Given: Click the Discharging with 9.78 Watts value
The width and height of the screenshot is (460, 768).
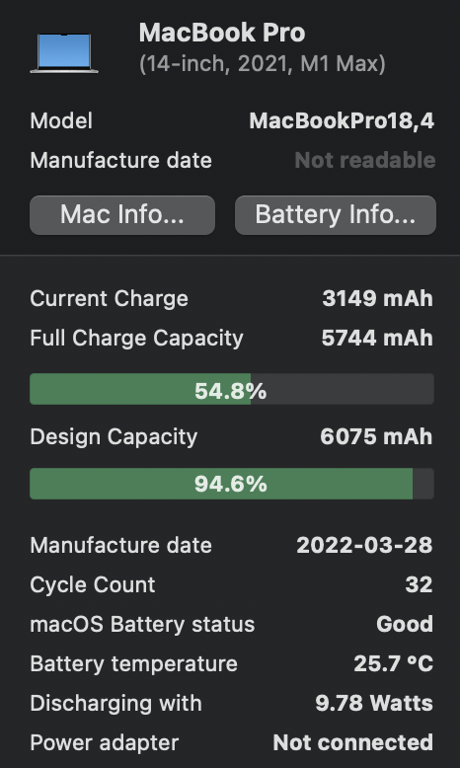Looking at the screenshot, I should tap(374, 704).
